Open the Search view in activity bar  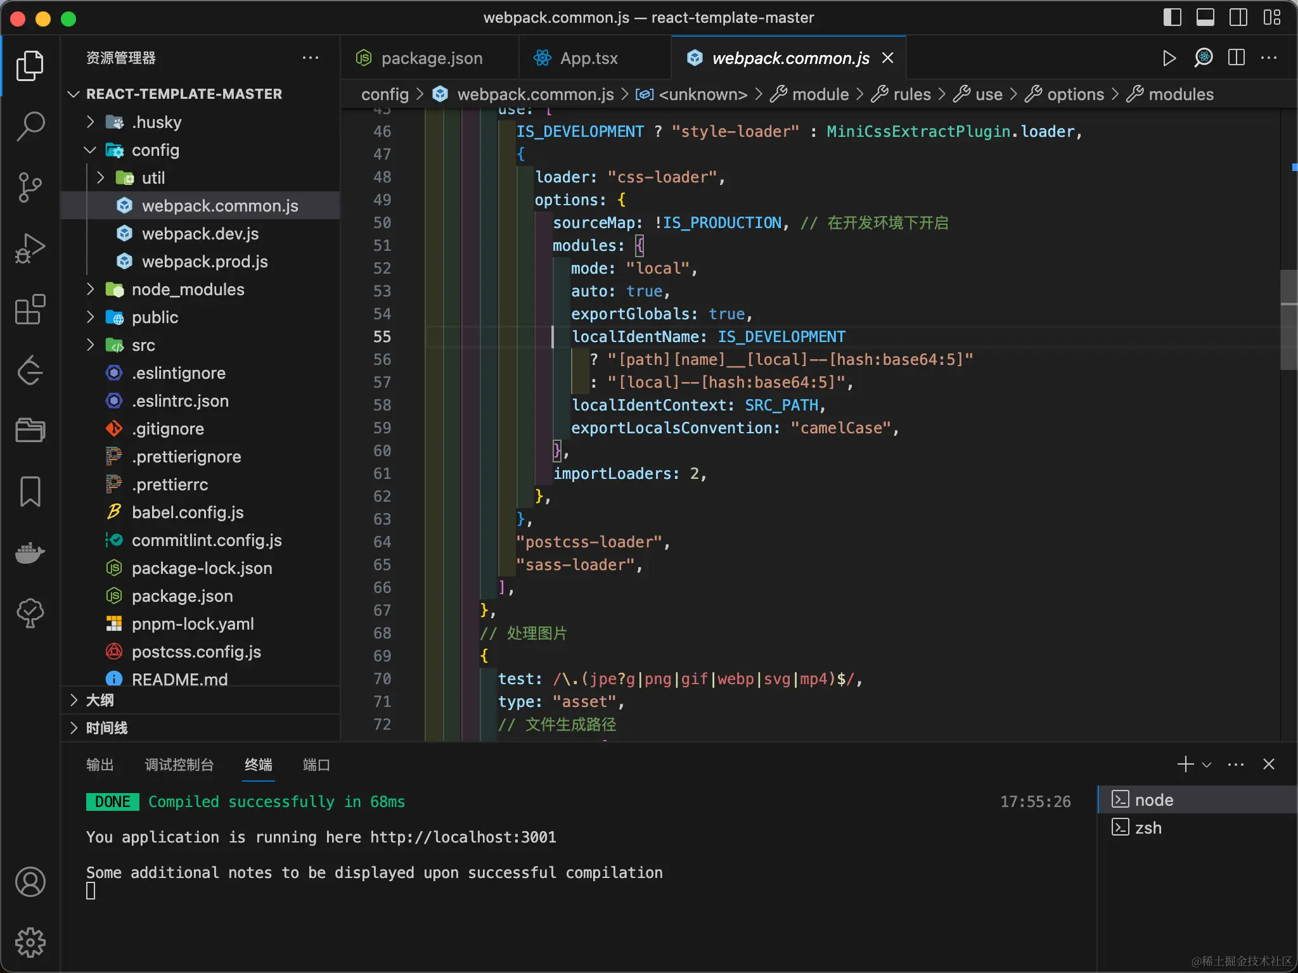[30, 126]
